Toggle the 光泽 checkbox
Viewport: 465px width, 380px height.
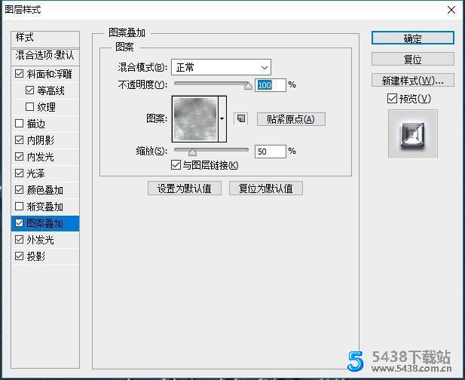tap(20, 173)
